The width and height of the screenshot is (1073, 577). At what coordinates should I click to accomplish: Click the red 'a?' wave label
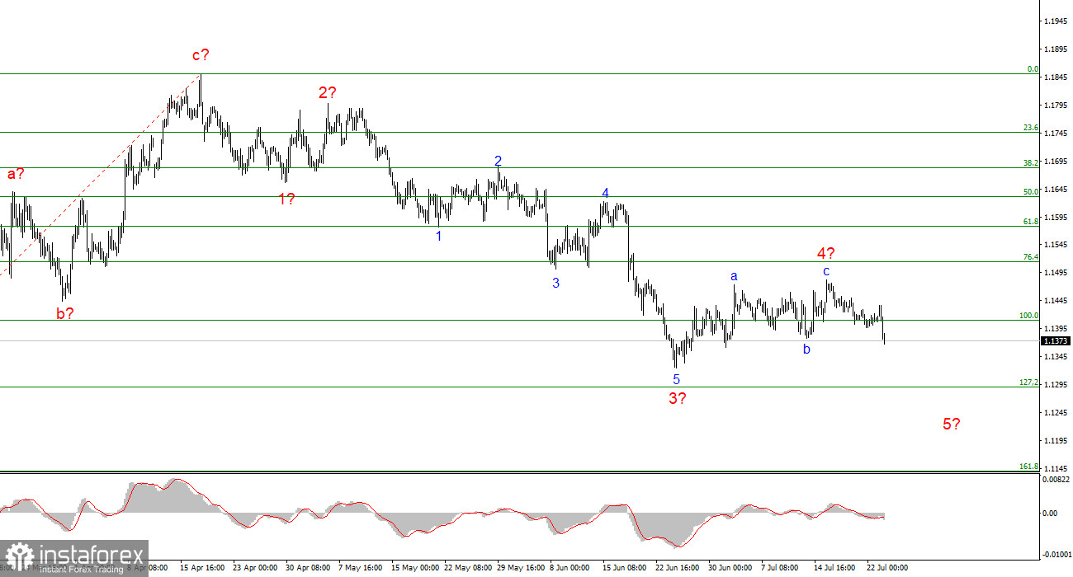(x=16, y=174)
